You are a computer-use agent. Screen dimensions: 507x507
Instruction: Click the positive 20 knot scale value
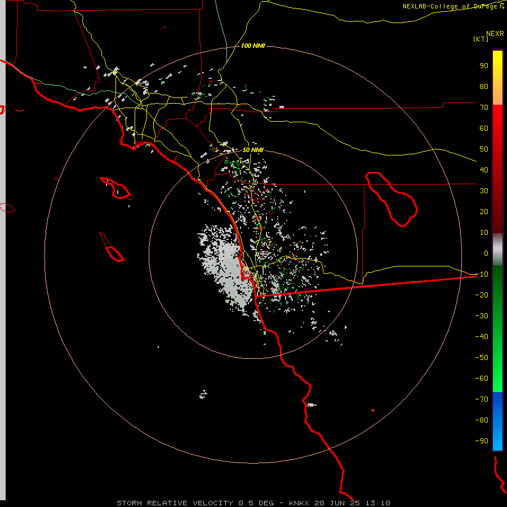tap(484, 211)
